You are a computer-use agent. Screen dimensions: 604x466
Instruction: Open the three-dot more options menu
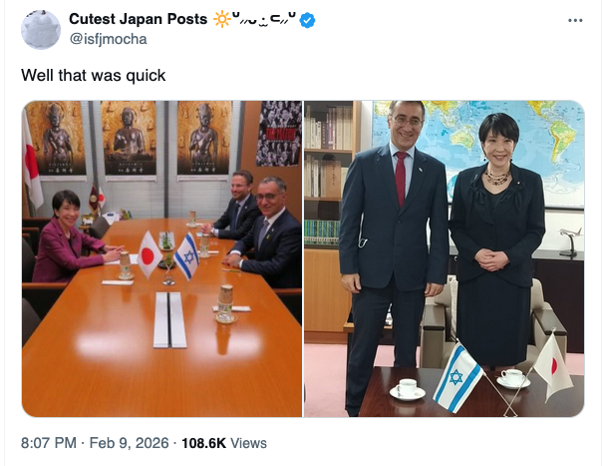(x=575, y=20)
